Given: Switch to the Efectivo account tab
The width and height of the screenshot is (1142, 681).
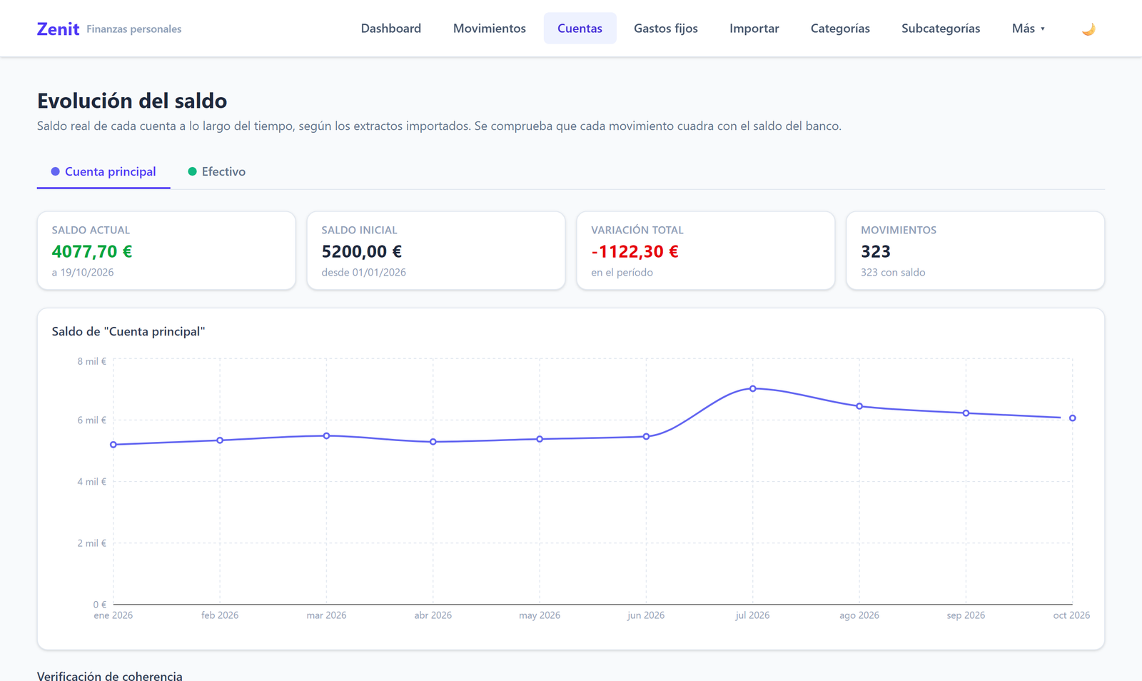Looking at the screenshot, I should (216, 171).
